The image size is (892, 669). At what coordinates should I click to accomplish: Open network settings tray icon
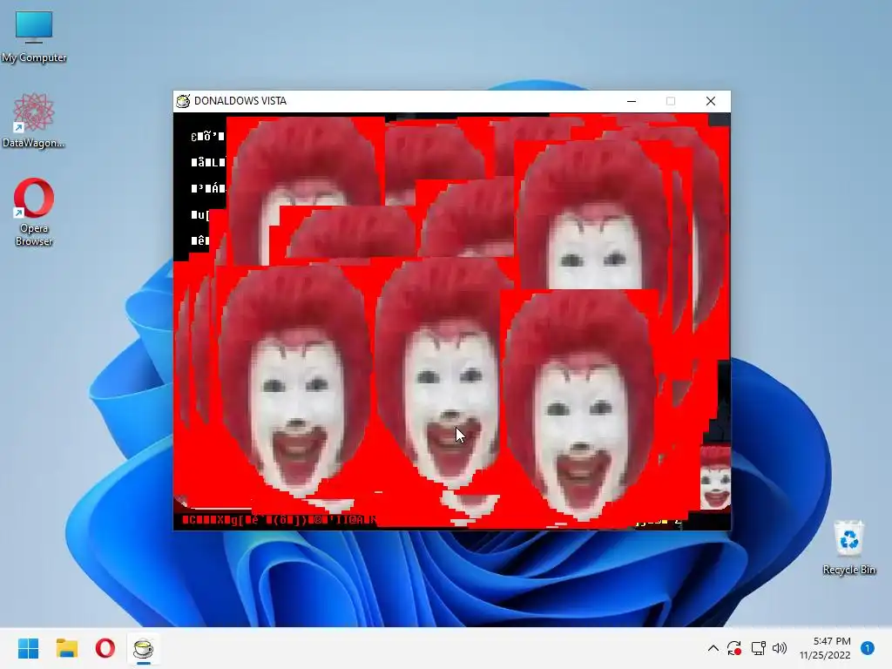coord(758,648)
